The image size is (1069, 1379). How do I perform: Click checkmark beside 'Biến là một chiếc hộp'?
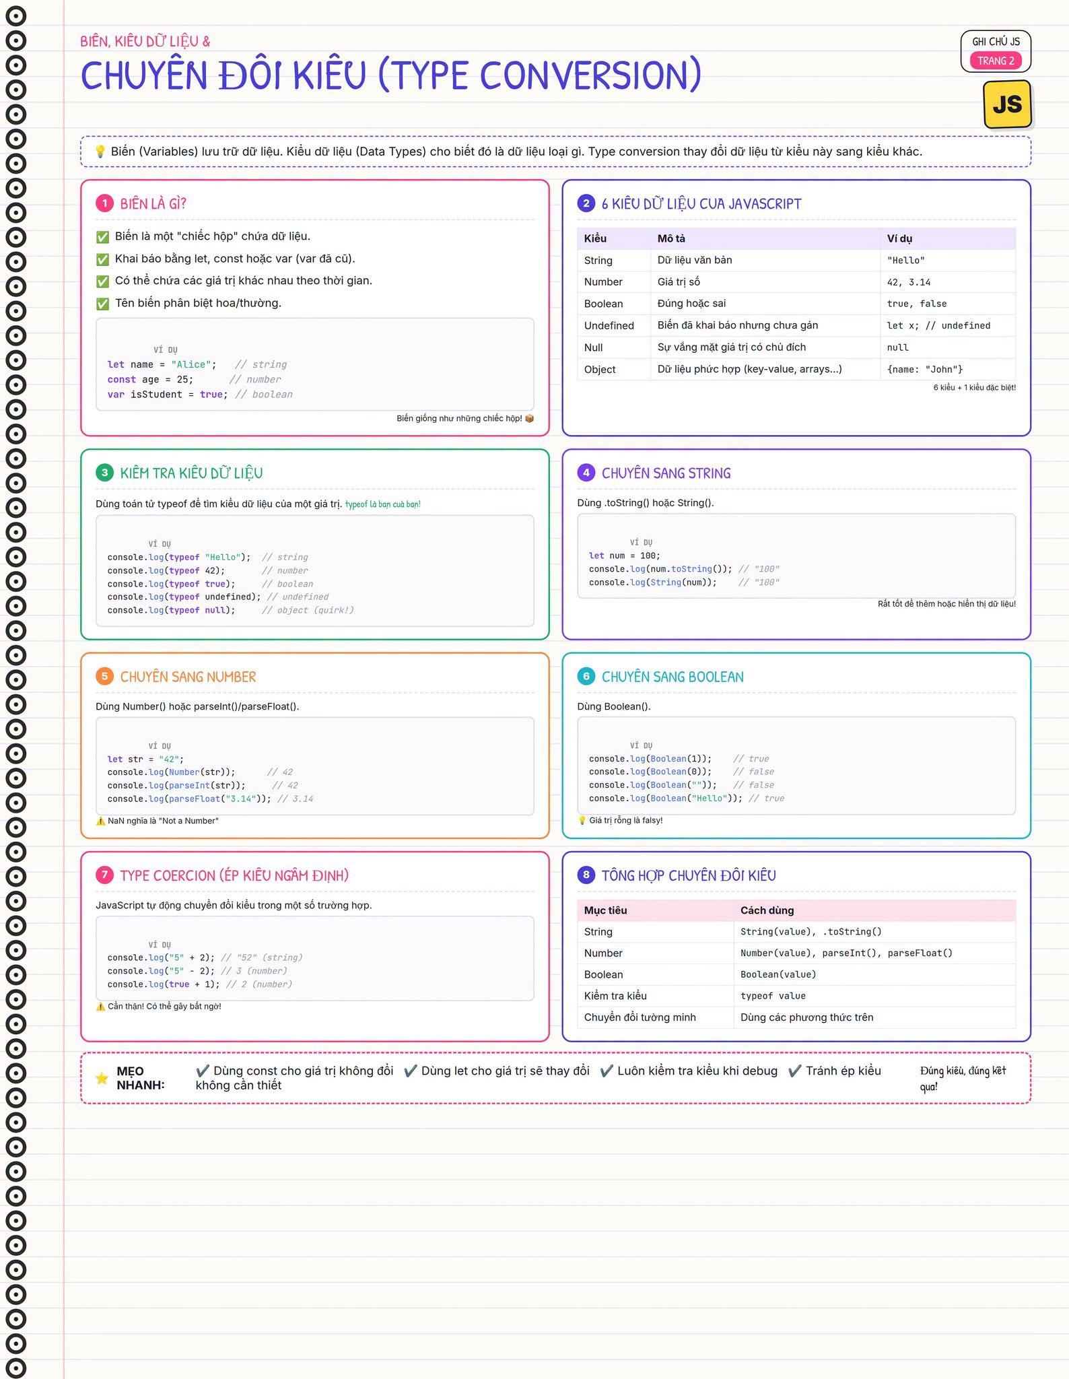click(103, 237)
